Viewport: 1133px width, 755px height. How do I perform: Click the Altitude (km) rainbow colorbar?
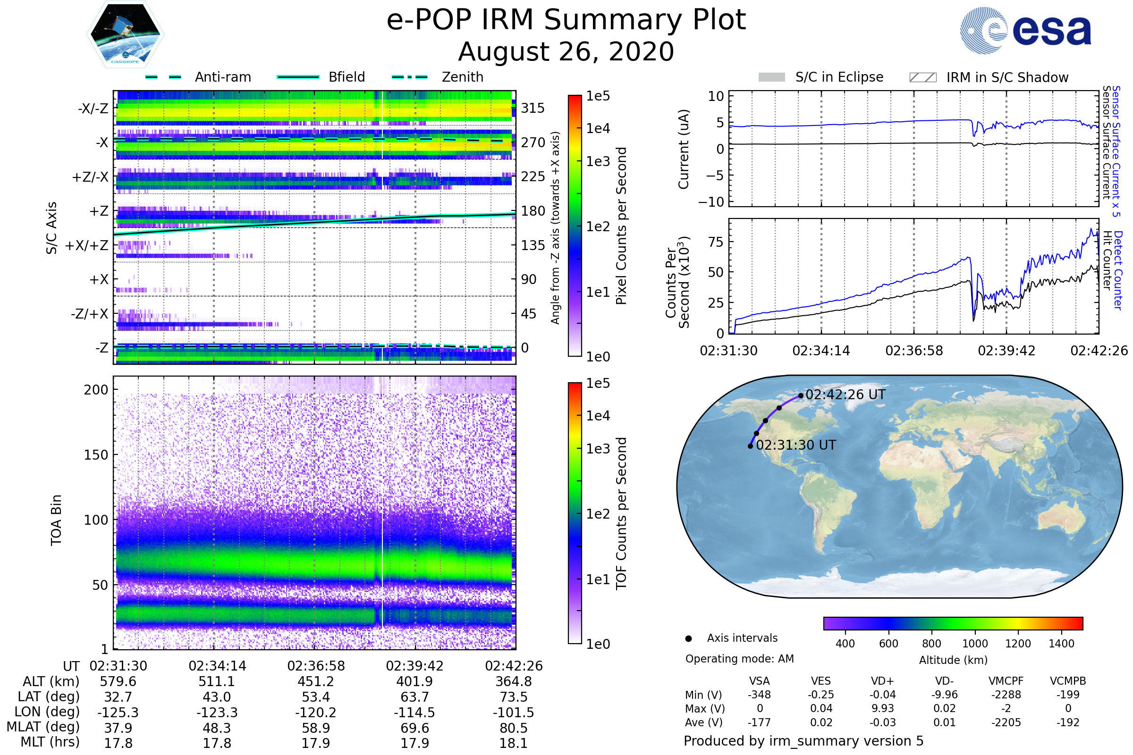[x=953, y=623]
